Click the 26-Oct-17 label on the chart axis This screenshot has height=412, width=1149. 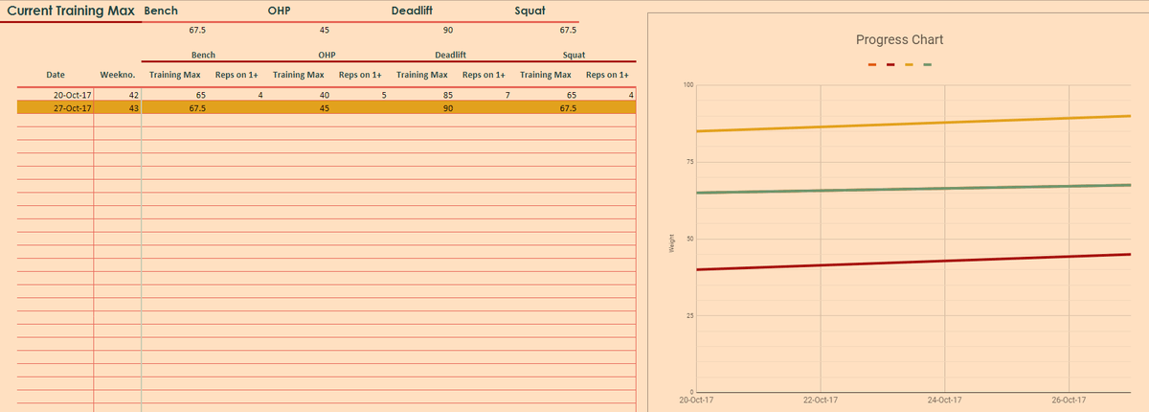tap(1068, 400)
